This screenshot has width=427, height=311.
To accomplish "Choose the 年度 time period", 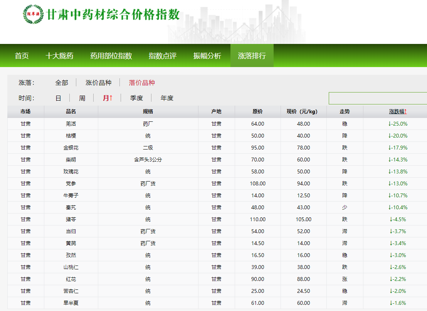I will (x=167, y=98).
